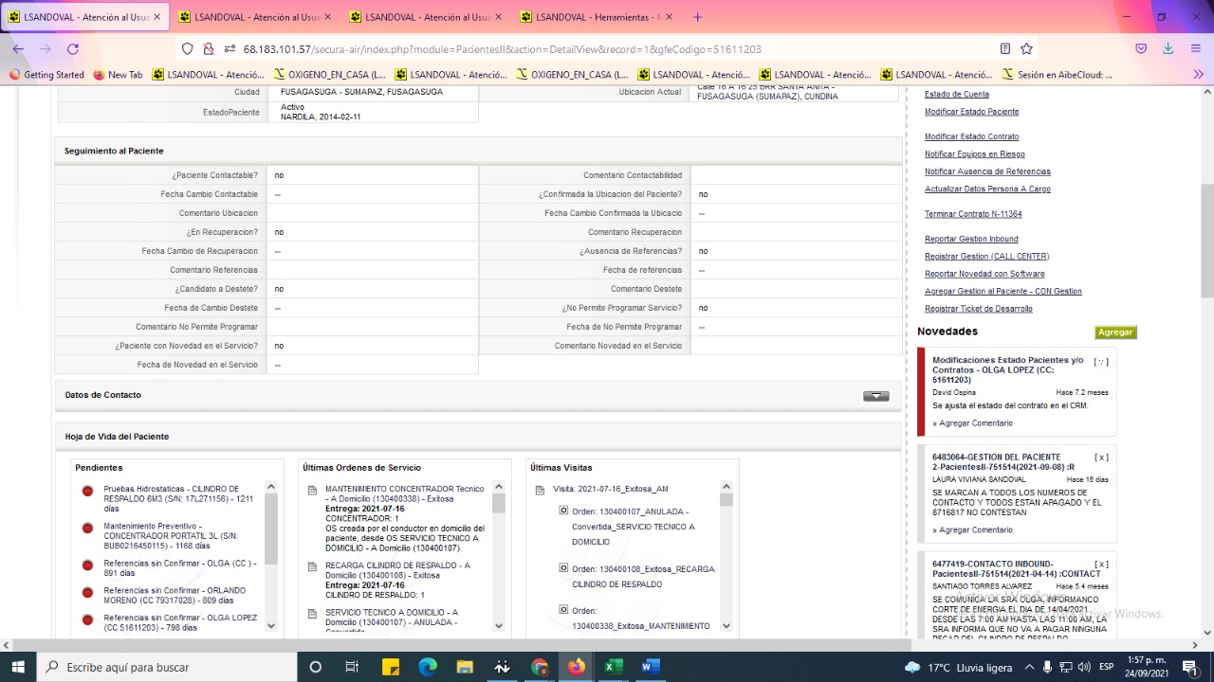Go back using the browser back arrow

click(18, 48)
